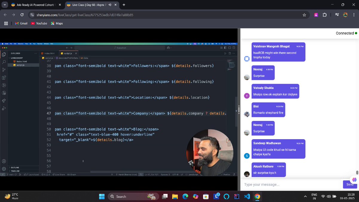359x202 pixels.
Task: Click the VS Code forward navigation arrow
Action: 71,48
